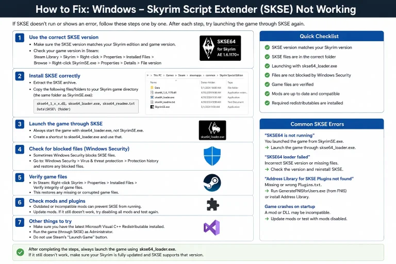Select 'Games' in the explorer breadcrumb

tap(170, 75)
